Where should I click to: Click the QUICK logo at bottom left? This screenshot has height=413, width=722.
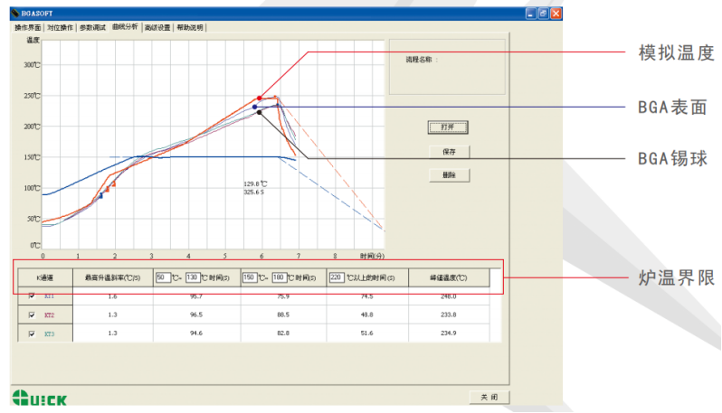39,396
